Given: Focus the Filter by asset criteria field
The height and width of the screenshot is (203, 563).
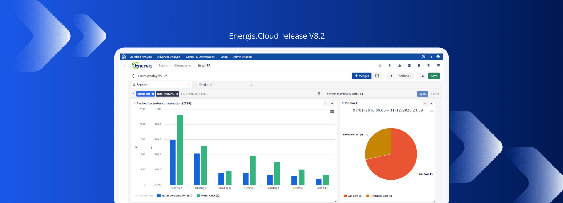Looking at the screenshot, I should (248, 94).
